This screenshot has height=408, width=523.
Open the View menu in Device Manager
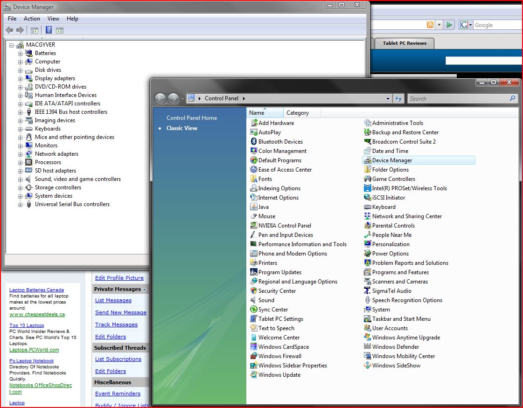53,19
